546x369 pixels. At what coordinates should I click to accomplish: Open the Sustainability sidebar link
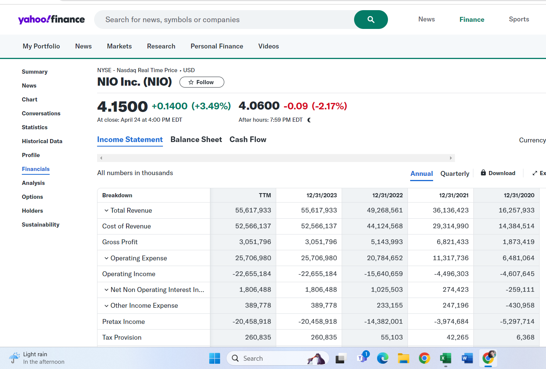coord(41,225)
